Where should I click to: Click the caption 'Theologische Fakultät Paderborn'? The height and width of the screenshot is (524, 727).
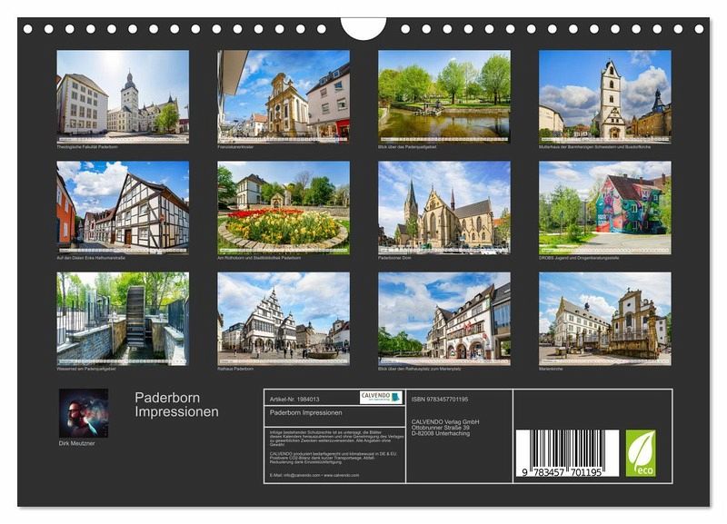87,147
